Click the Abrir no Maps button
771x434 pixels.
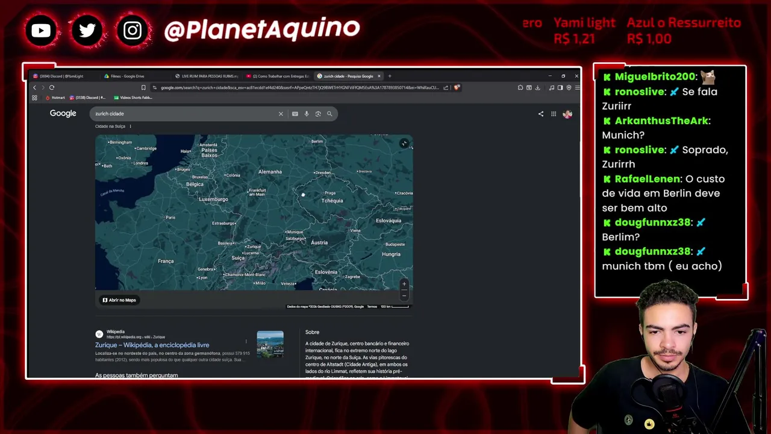point(119,300)
